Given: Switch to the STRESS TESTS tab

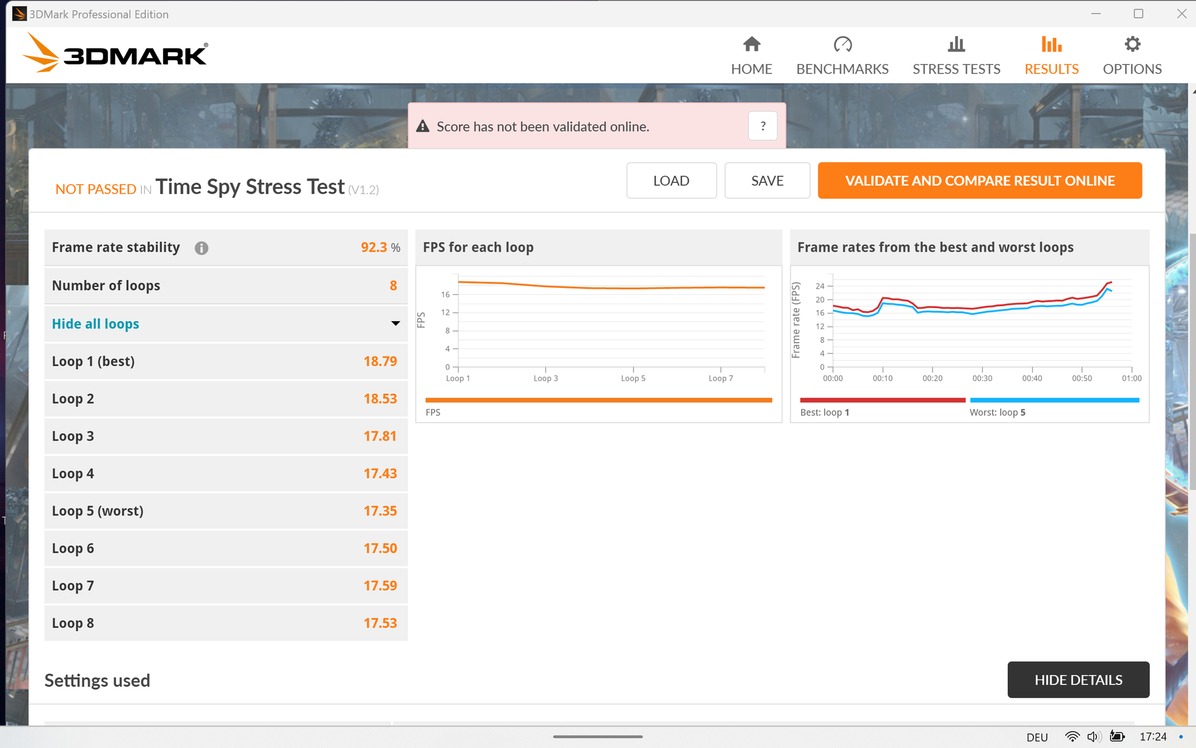Looking at the screenshot, I should click(956, 69).
